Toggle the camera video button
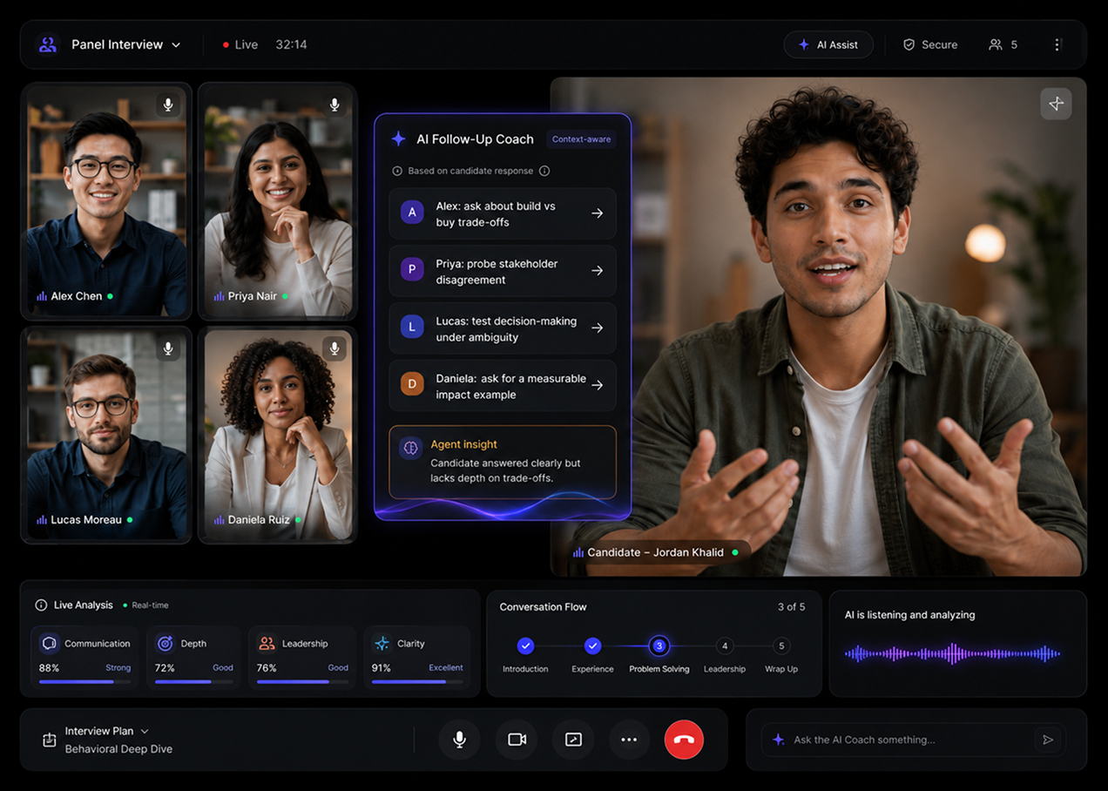 click(517, 740)
